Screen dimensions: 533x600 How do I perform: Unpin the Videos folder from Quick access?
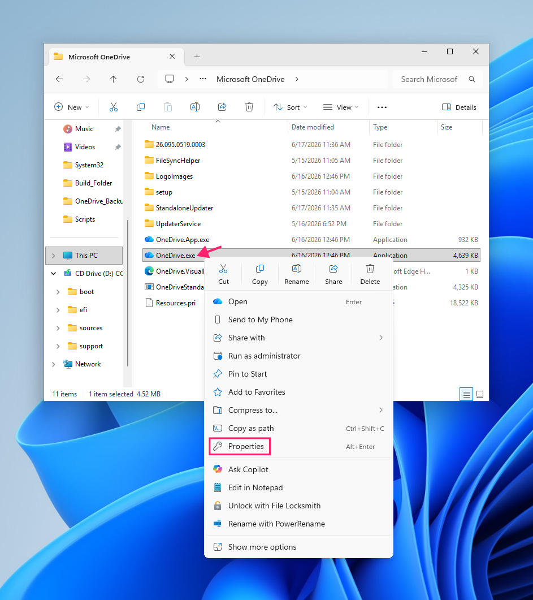coord(118,147)
